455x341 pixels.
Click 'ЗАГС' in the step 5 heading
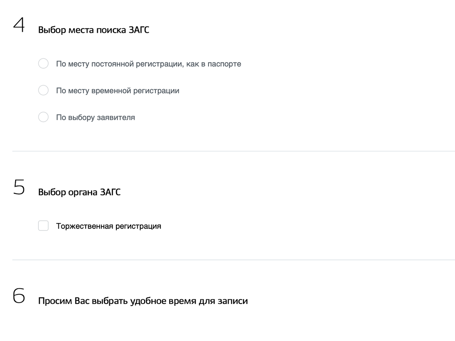tap(110, 192)
